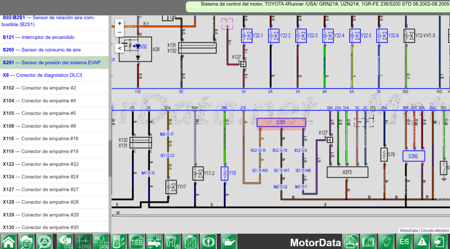The height and width of the screenshot is (249, 450).
Task: Click the S70 resistor component
Action: pos(384,154)
